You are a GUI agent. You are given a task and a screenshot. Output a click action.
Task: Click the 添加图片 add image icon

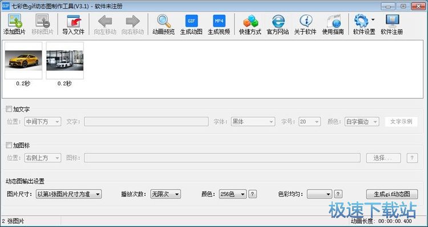(15, 21)
